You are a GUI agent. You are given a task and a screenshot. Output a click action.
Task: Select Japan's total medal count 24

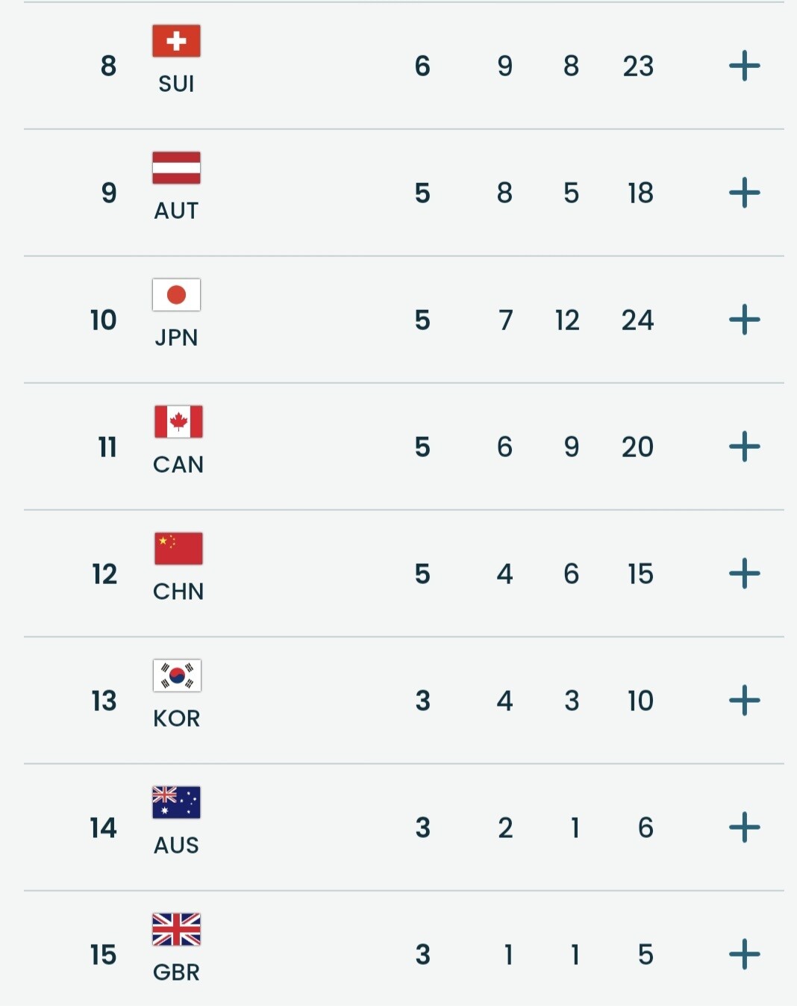[637, 320]
